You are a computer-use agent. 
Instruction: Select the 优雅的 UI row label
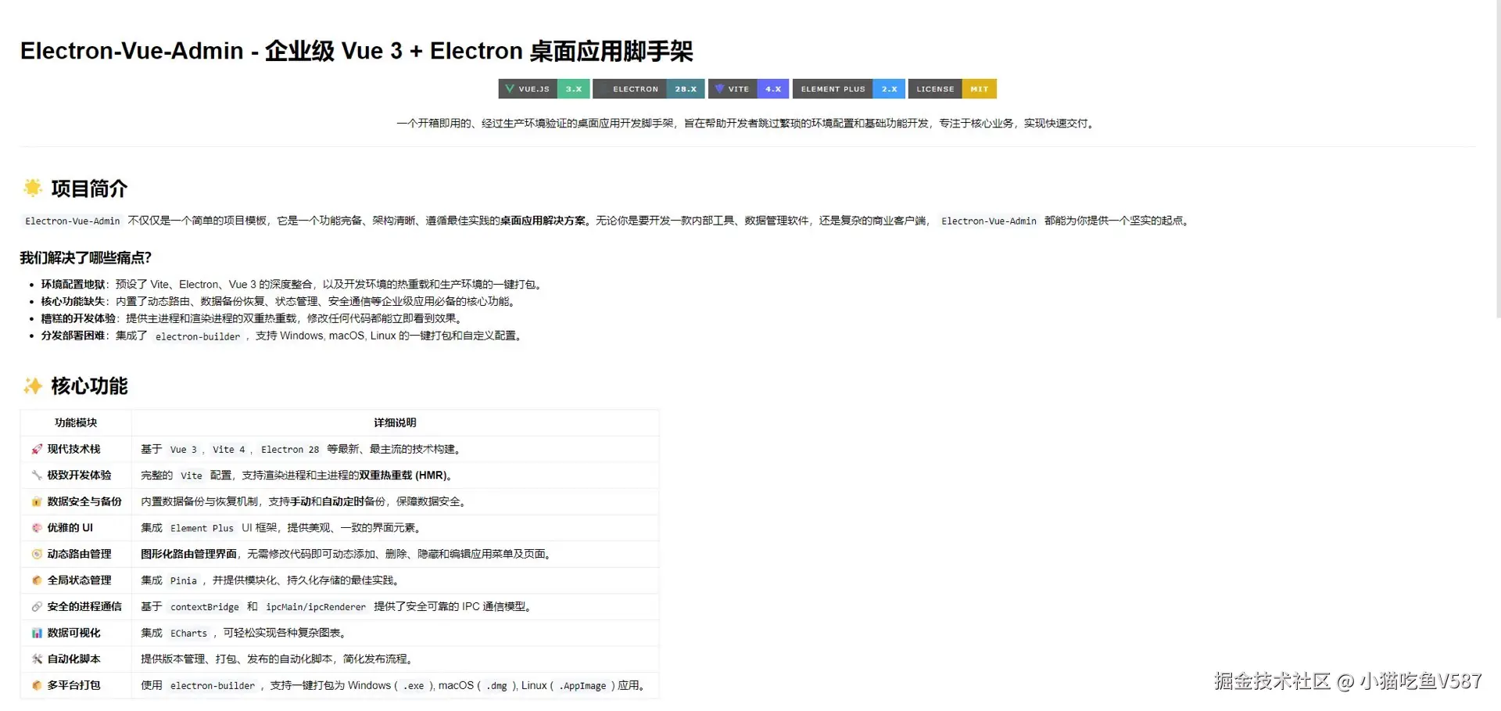coord(70,528)
